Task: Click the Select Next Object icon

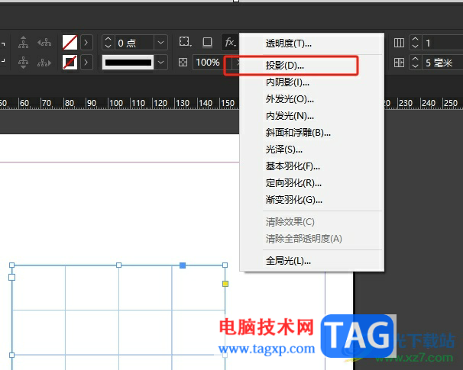Action: click(44, 63)
